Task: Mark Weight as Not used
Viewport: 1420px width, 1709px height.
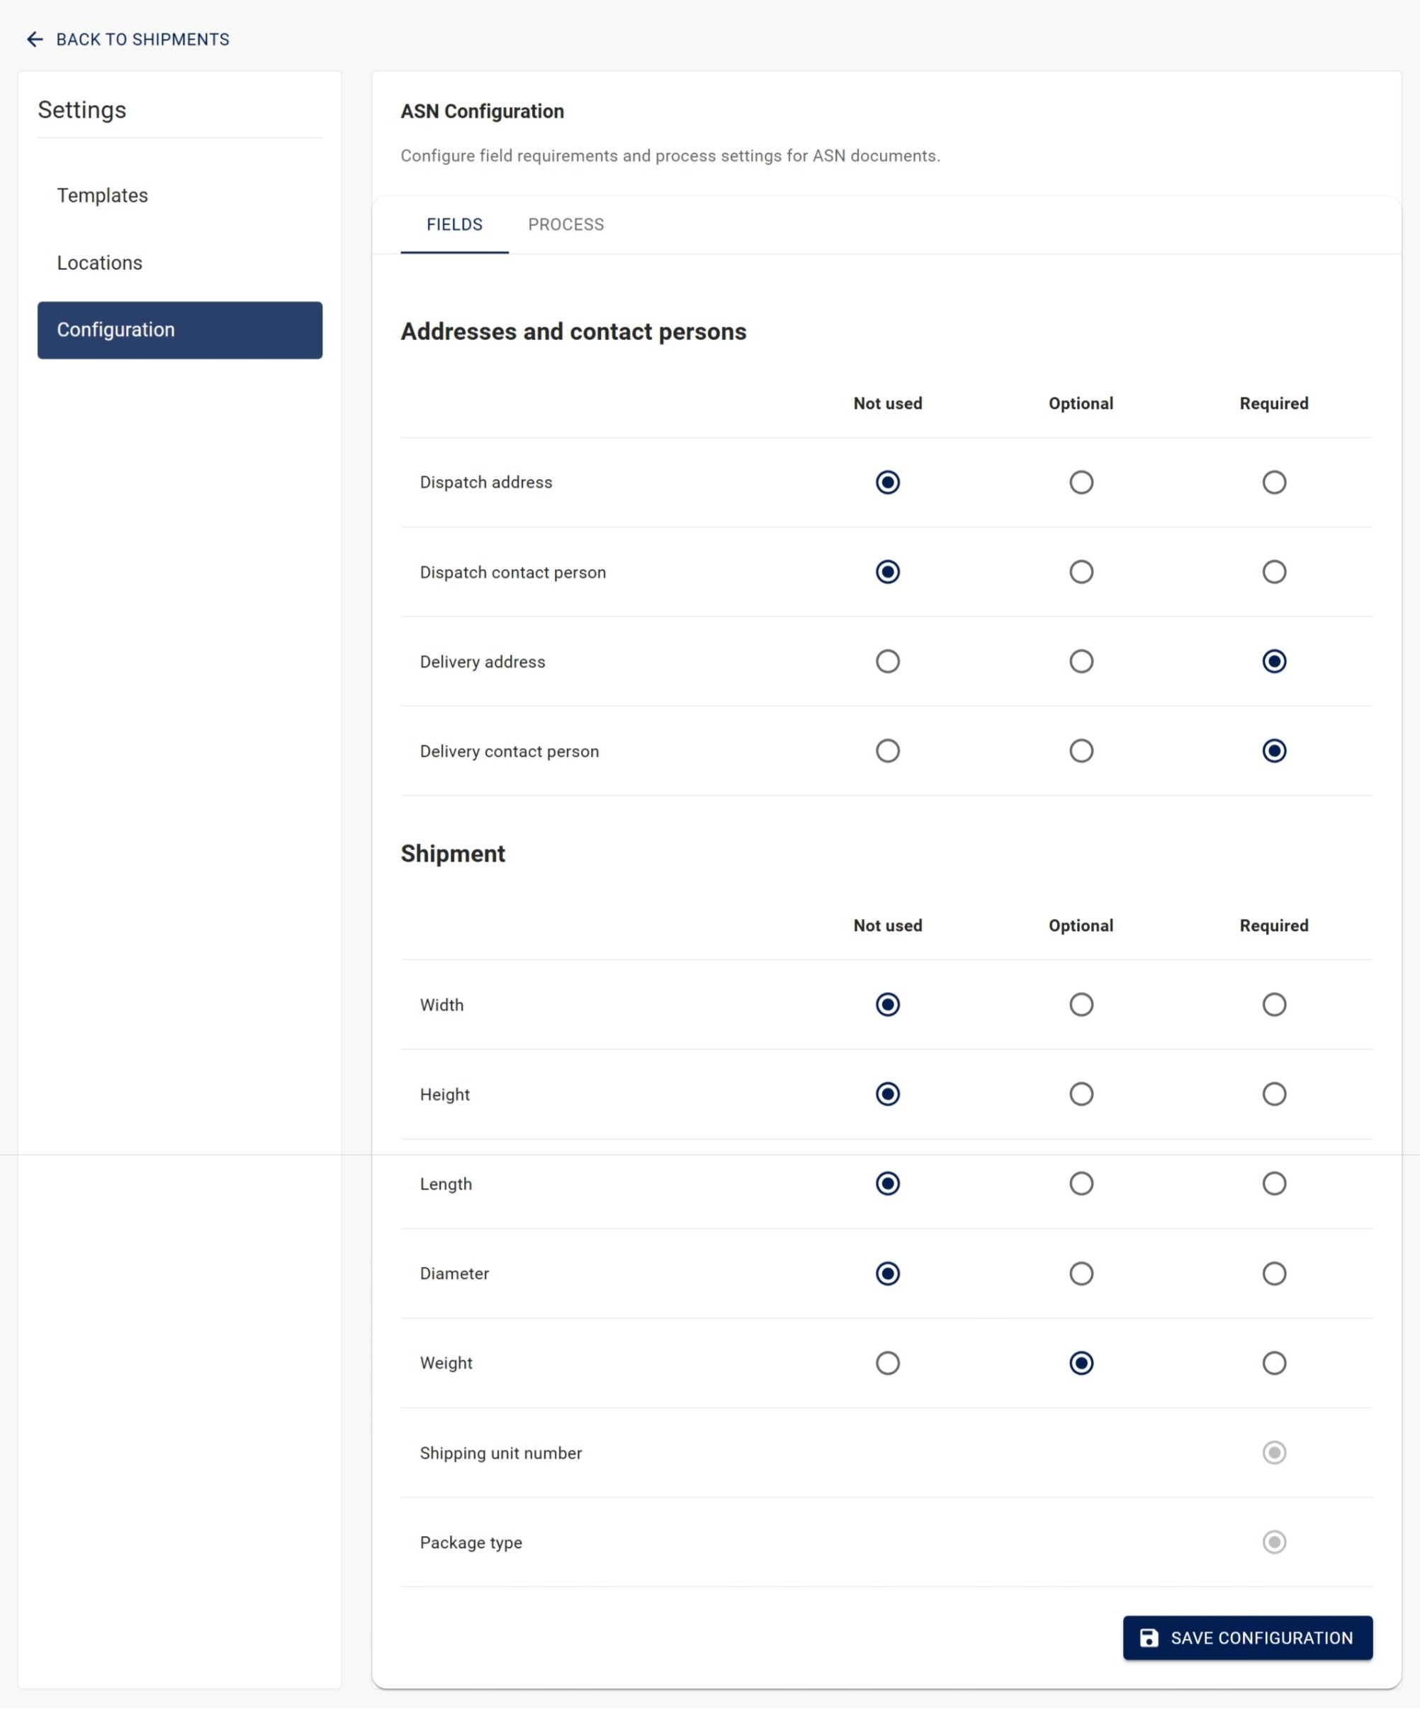Action: pos(887,1363)
